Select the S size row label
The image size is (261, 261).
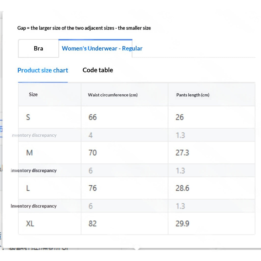pos(28,117)
